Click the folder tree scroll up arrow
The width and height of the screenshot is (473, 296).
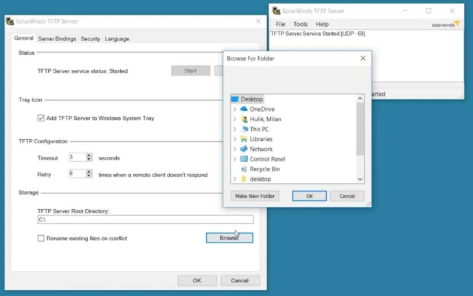[360, 99]
